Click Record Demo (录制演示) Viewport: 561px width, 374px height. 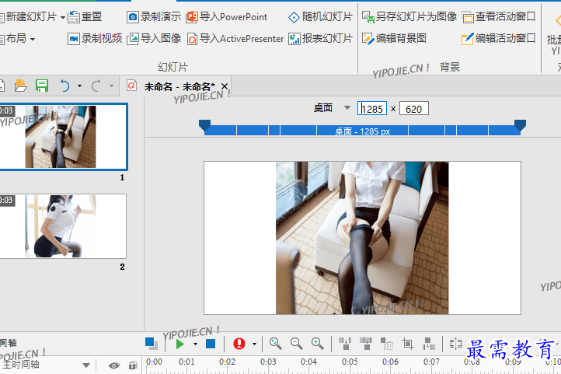click(154, 17)
